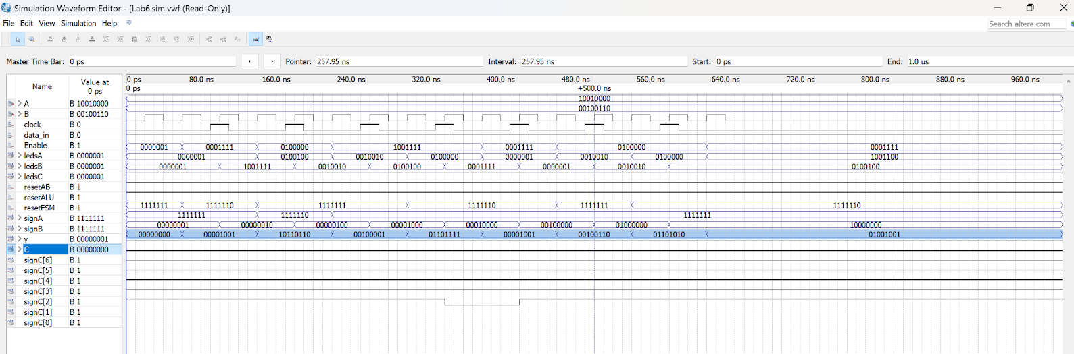Expand the signB bus
Screen dimensions: 1074x354
pyautogui.click(x=20, y=229)
